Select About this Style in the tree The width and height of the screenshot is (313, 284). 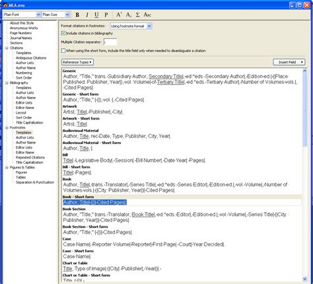[22, 23]
